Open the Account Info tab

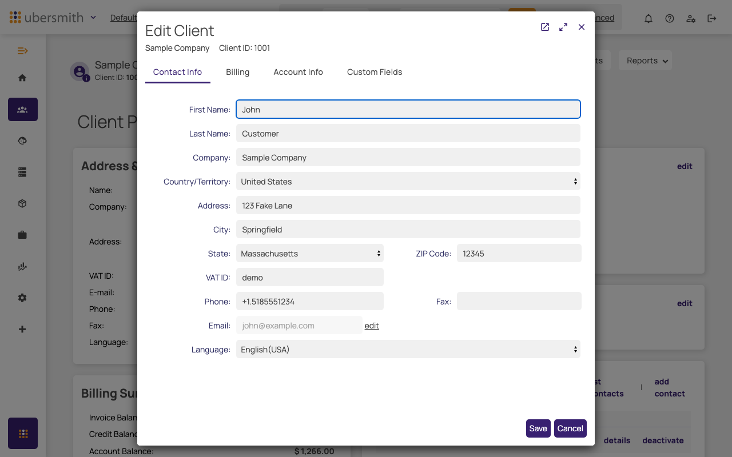pos(299,72)
